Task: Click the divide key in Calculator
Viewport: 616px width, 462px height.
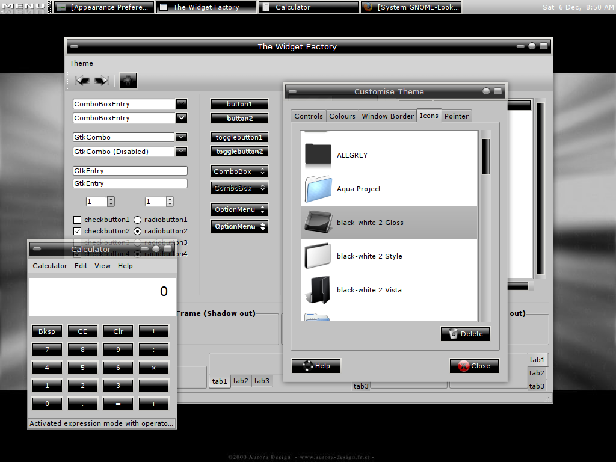Action: [153, 350]
